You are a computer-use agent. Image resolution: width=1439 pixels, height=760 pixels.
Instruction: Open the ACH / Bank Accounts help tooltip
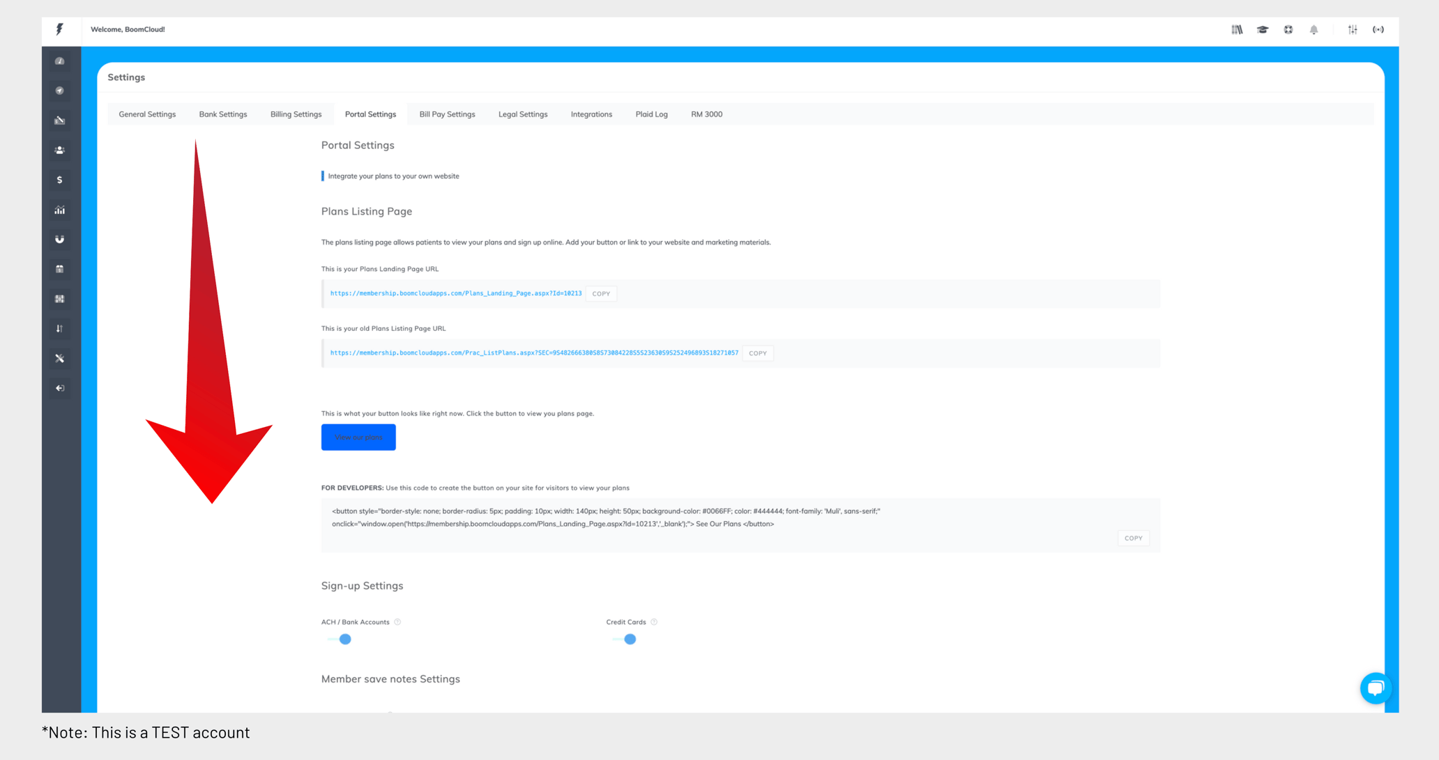tap(397, 622)
